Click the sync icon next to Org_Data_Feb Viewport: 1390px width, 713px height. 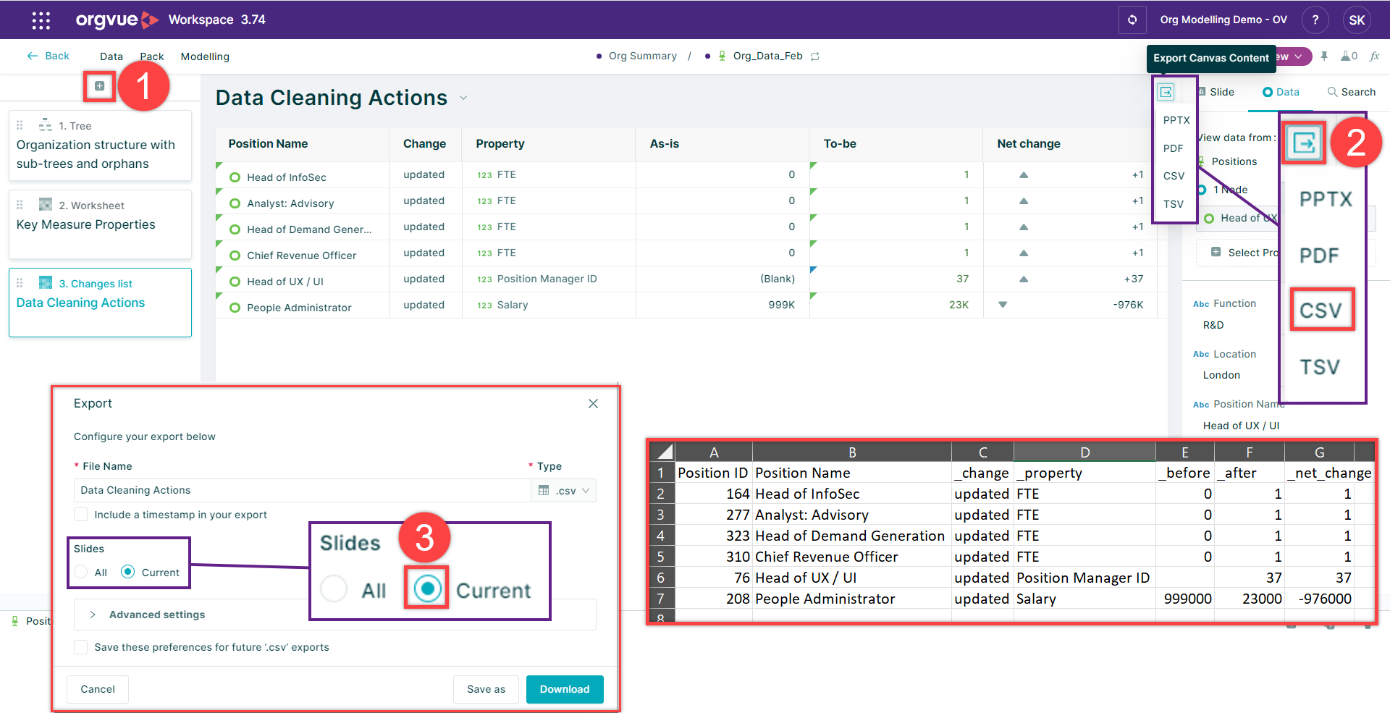[x=815, y=56]
